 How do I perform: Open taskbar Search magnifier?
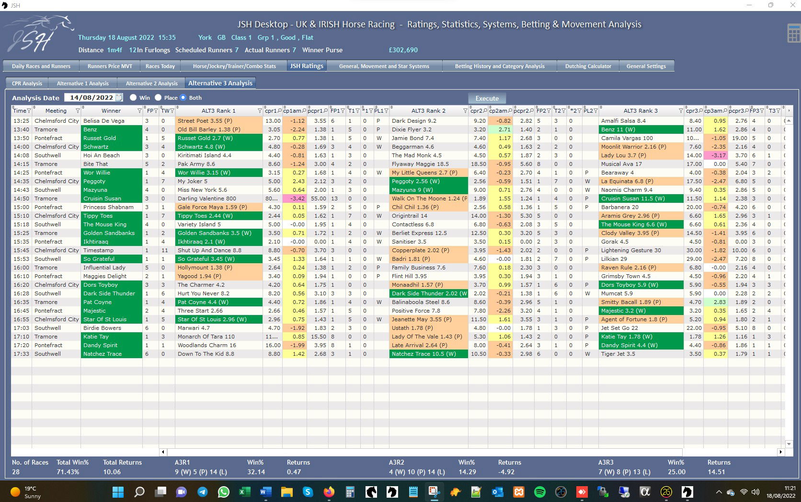[x=139, y=492]
